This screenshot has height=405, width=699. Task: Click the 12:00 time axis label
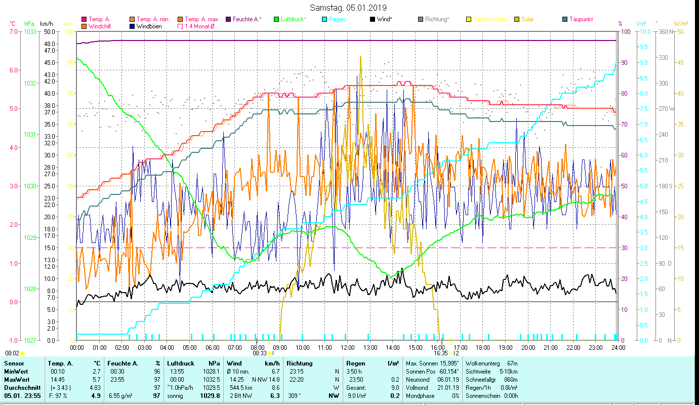(348, 348)
